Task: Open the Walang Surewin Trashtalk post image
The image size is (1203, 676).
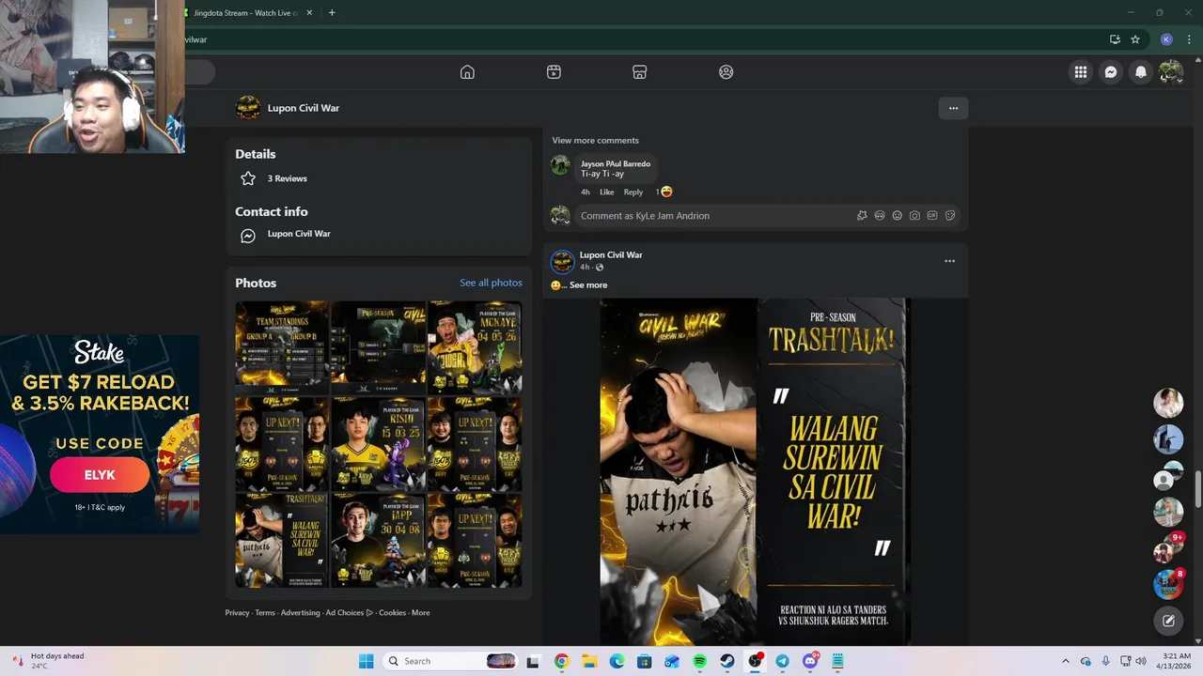Action: point(755,471)
